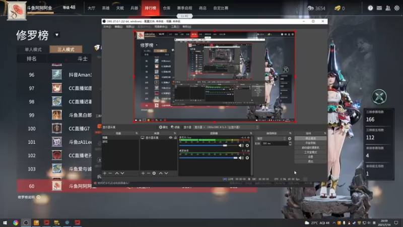Toggle 工作室模式 studio mode in OBS
The width and height of the screenshot is (403, 227).
pos(310,152)
